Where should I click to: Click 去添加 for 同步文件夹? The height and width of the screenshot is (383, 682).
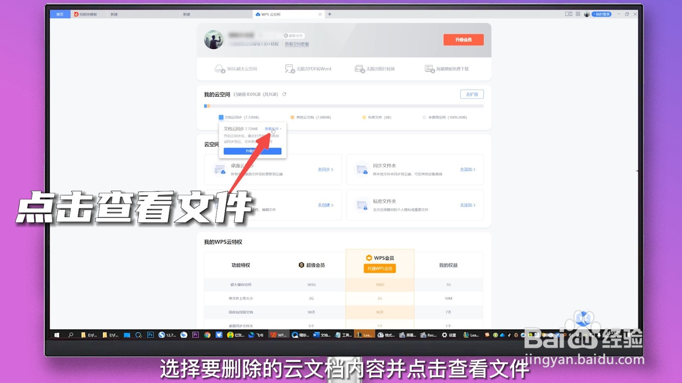pyautogui.click(x=468, y=169)
